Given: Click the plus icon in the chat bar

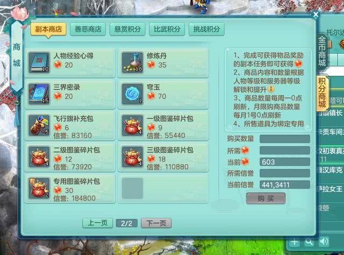Looking at the screenshot, I should 295,242.
